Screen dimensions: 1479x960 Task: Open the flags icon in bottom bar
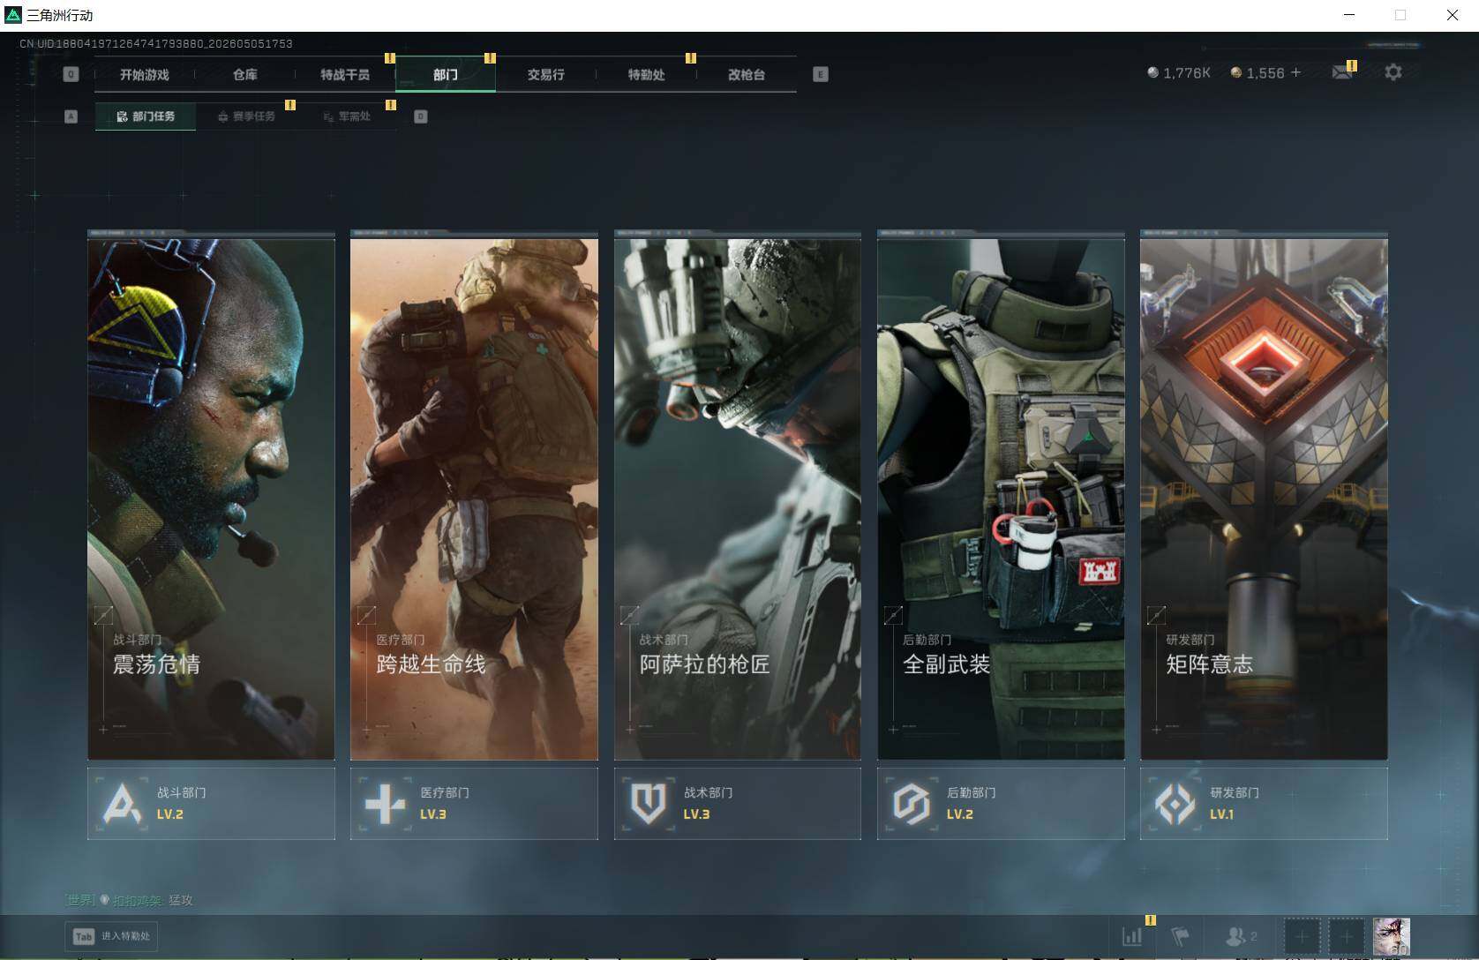coord(1181,936)
